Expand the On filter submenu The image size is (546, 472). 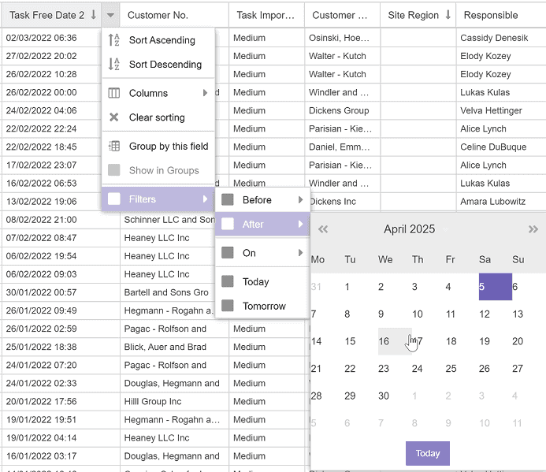(x=300, y=252)
